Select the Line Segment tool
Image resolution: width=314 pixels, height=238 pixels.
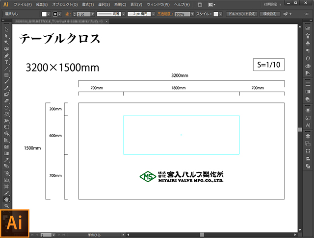(6, 69)
